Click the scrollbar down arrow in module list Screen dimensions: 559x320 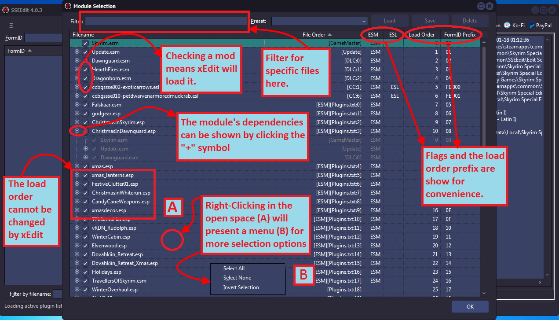(x=484, y=293)
